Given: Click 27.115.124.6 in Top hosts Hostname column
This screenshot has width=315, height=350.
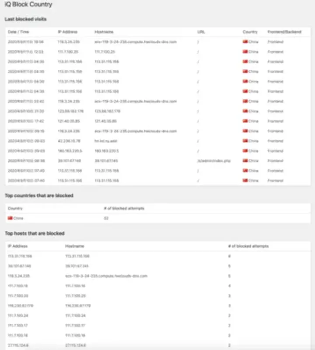Looking at the screenshot, I should click(x=75, y=345).
